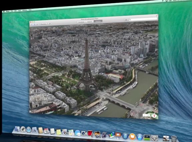
Task: Open the Directions button
Action: 43,24
